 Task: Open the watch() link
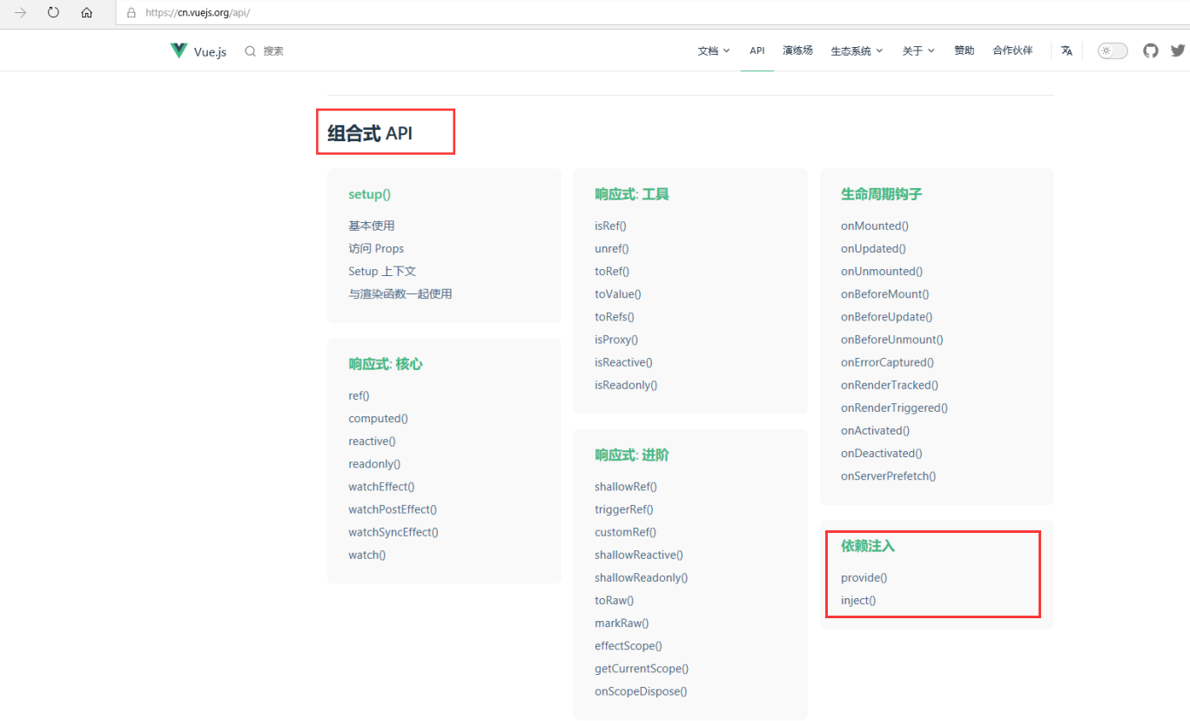(x=366, y=554)
